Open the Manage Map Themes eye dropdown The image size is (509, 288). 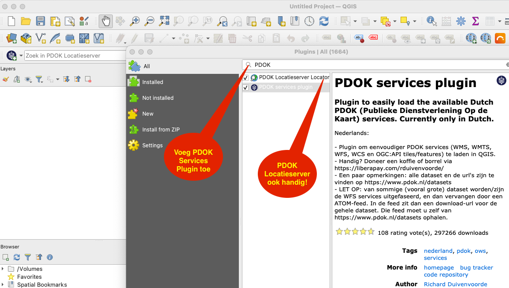[x=28, y=79]
